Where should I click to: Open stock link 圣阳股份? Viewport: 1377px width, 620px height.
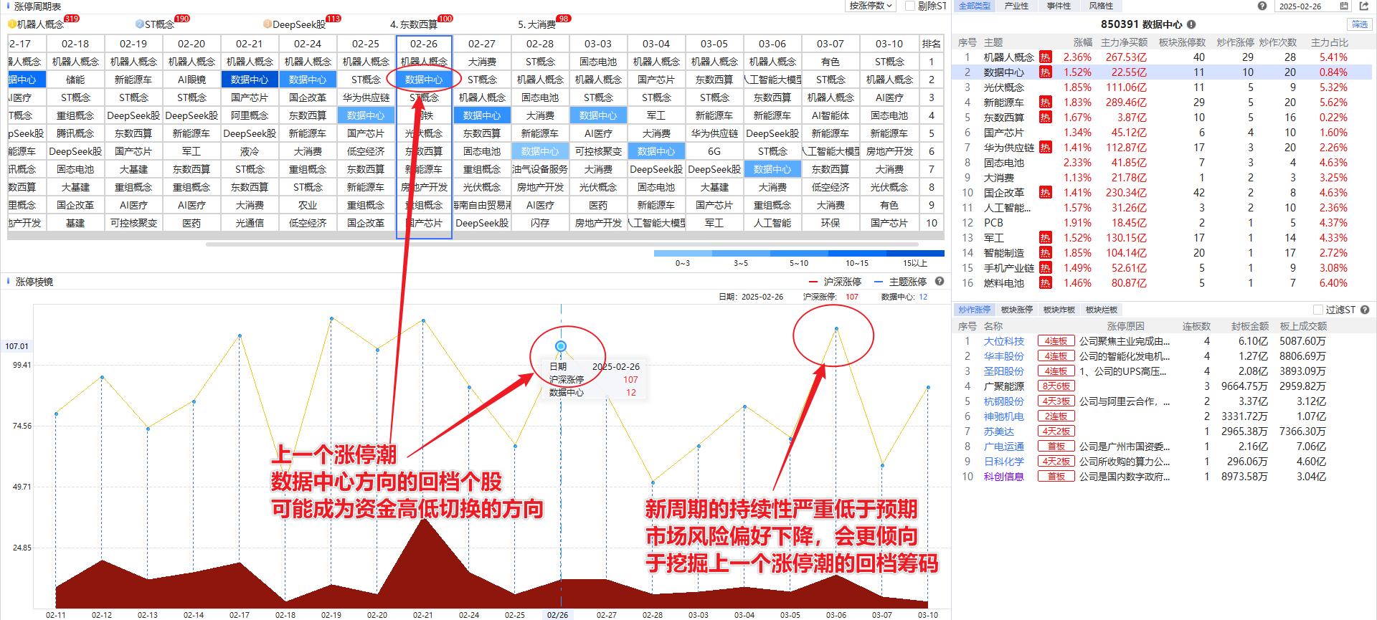[1003, 371]
